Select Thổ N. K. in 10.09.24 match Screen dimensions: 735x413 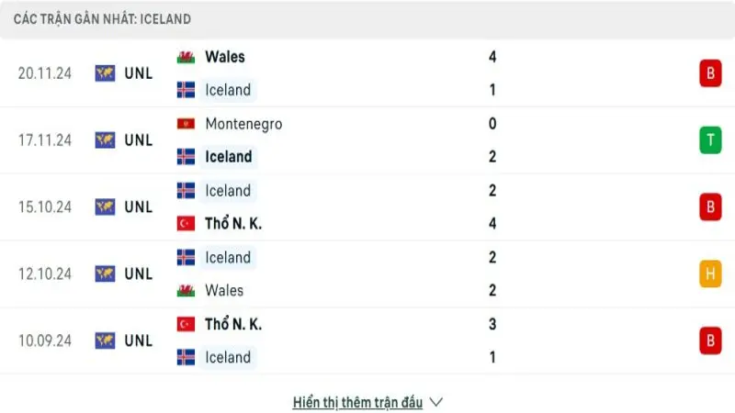[233, 324]
